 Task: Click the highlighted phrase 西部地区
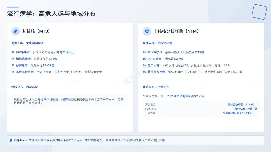pos(67,99)
